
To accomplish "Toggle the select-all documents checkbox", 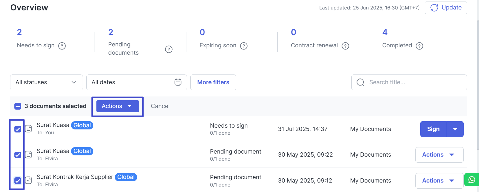I will click(18, 106).
